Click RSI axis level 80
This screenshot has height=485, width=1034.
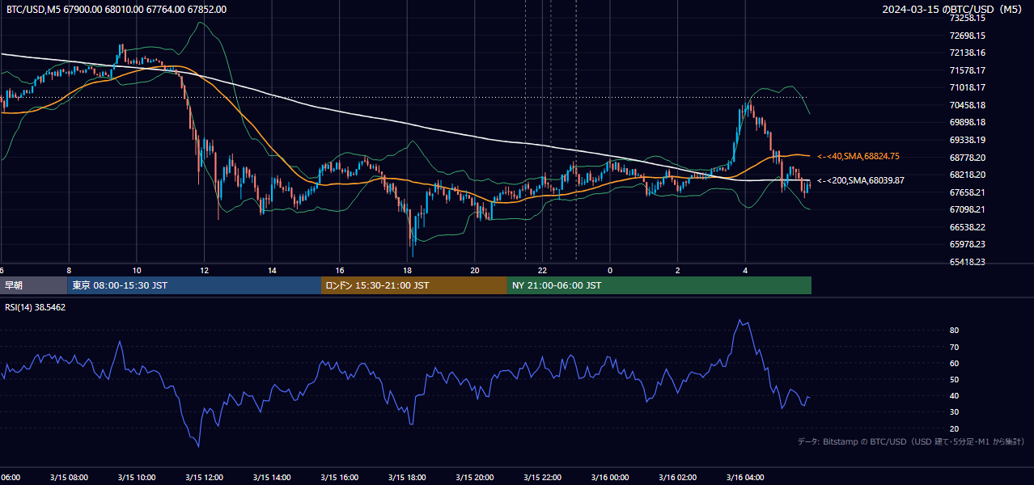pos(954,331)
